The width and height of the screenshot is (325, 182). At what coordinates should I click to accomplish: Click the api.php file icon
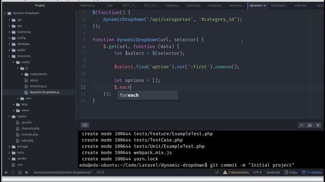coord(18,122)
